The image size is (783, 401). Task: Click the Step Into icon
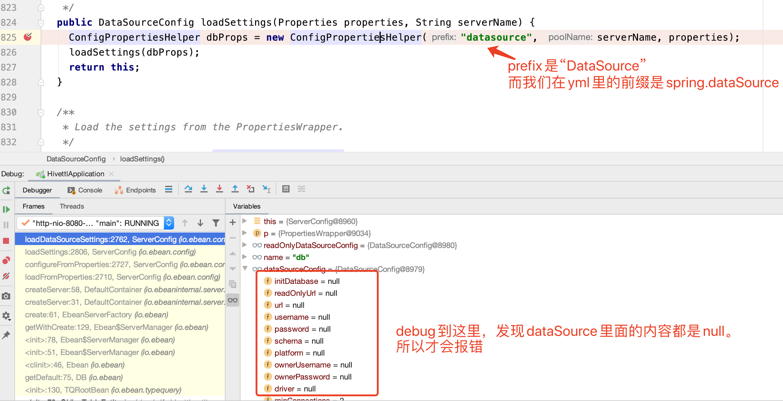[x=204, y=189]
